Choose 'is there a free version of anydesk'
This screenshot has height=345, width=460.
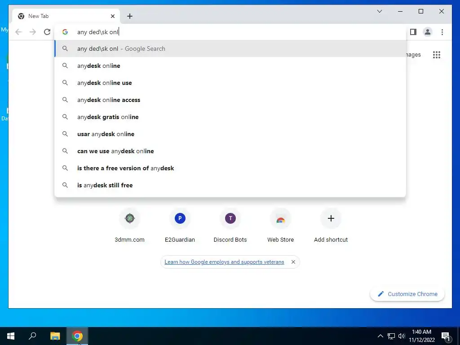(230, 168)
